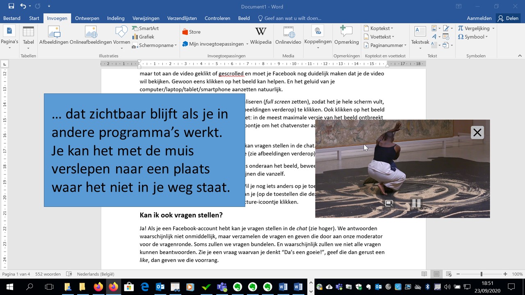Insert a Grafiek chart
This screenshot has height=295, width=525.
pyautogui.click(x=144, y=37)
